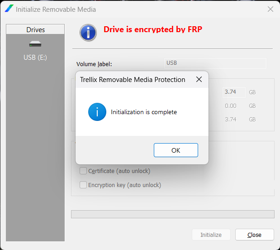Click the top 3.74 GB size field
This screenshot has height=250, width=280.
click(233, 92)
